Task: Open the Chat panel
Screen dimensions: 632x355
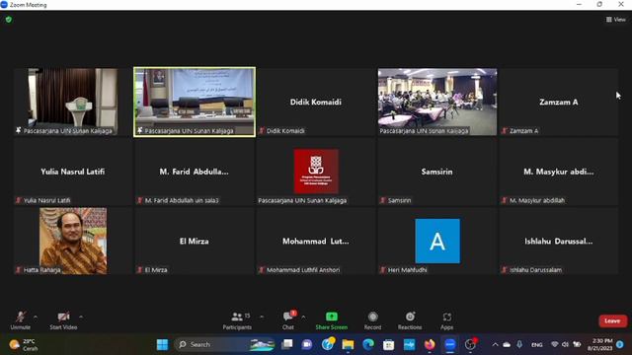Action: click(x=288, y=320)
